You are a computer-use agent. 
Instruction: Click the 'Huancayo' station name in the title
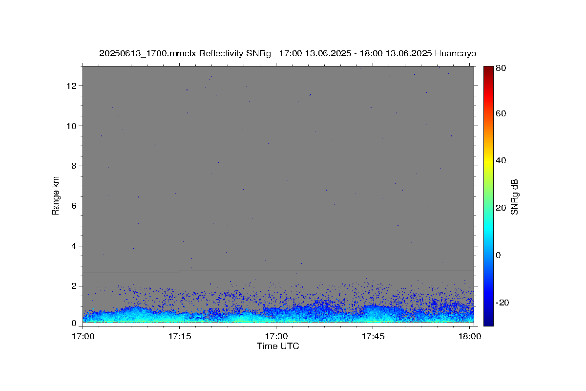tap(455, 53)
